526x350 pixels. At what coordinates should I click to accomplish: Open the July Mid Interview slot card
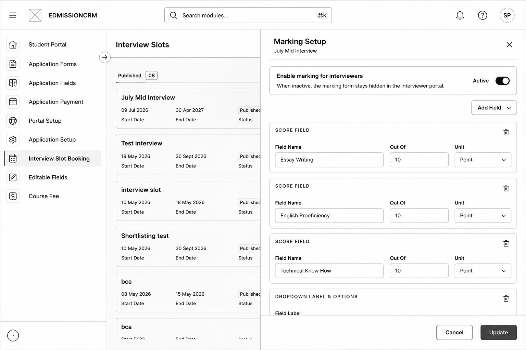pos(188,109)
